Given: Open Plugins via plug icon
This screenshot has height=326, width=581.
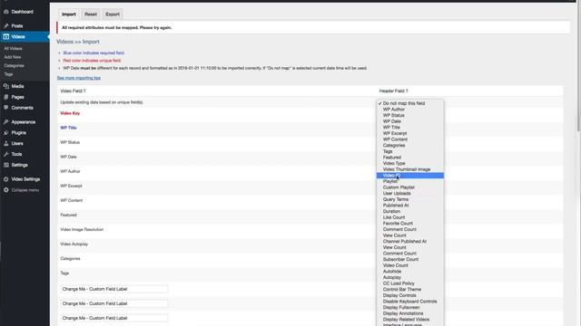Looking at the screenshot, I should [x=6, y=133].
